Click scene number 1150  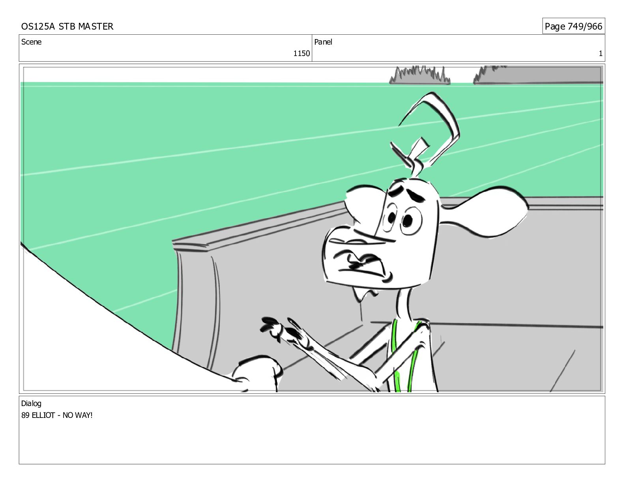pyautogui.click(x=301, y=54)
